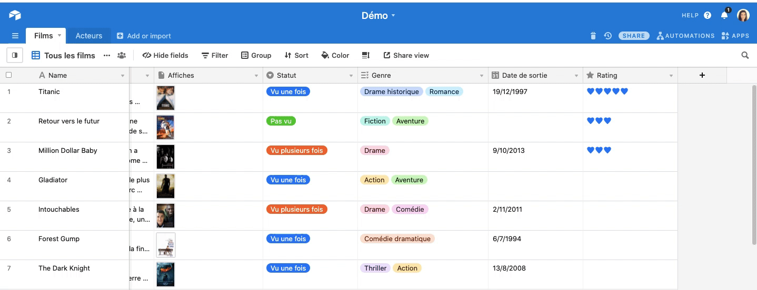Click the Drame historique genre tag
The image size is (757, 290).
pyautogui.click(x=392, y=91)
